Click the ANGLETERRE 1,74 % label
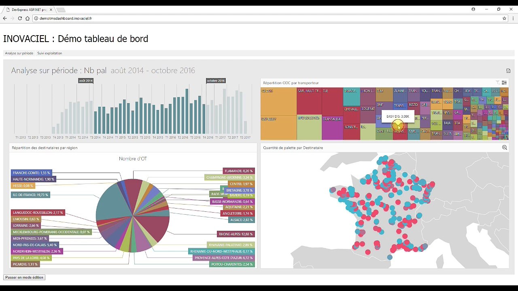Viewport: 518px width, 291px height. click(x=238, y=213)
